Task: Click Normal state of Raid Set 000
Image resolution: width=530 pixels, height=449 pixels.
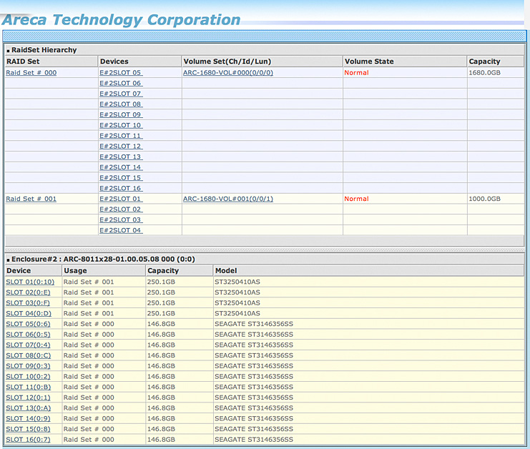Action: [x=356, y=73]
